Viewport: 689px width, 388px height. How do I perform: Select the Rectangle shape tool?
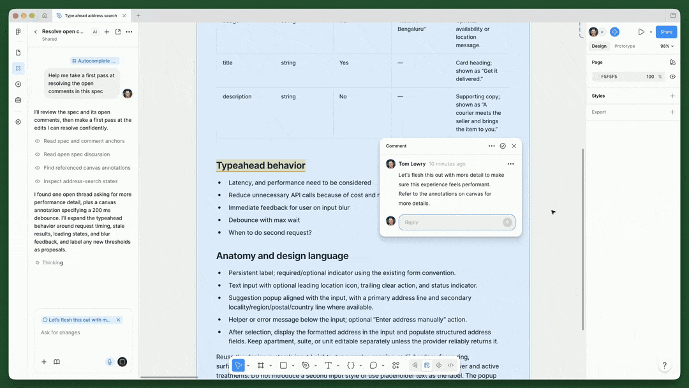point(283,365)
